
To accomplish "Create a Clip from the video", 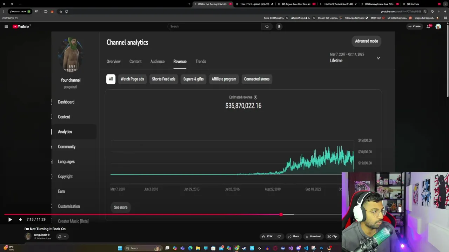I will [332, 237].
